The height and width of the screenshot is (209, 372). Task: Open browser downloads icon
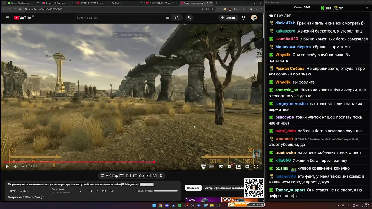[x=243, y=9]
